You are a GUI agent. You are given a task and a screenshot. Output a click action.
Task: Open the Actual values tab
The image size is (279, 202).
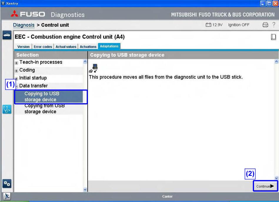tap(66, 47)
